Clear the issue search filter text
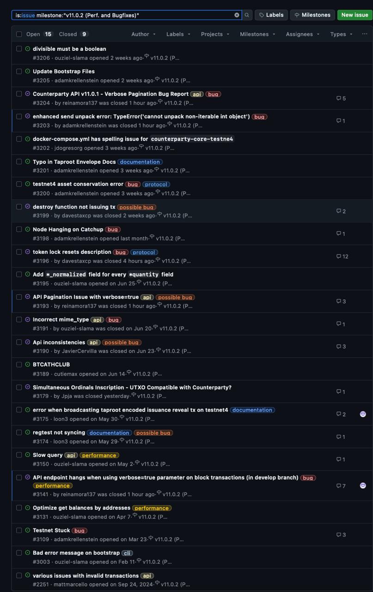Viewport: 373px width, 592px height. [x=237, y=15]
